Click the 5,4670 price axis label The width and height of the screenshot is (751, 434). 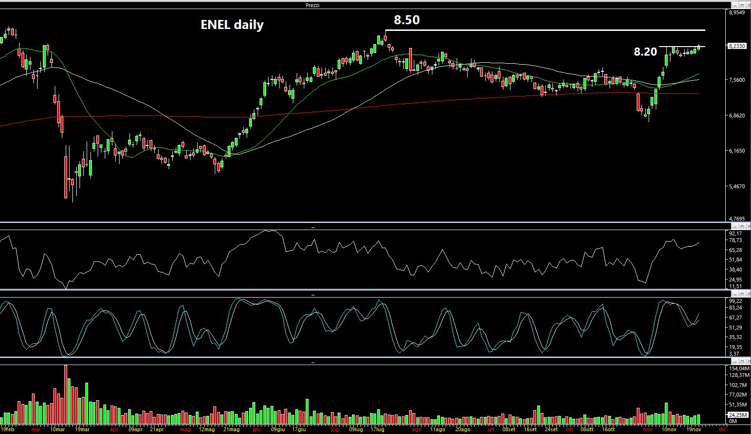pos(737,186)
